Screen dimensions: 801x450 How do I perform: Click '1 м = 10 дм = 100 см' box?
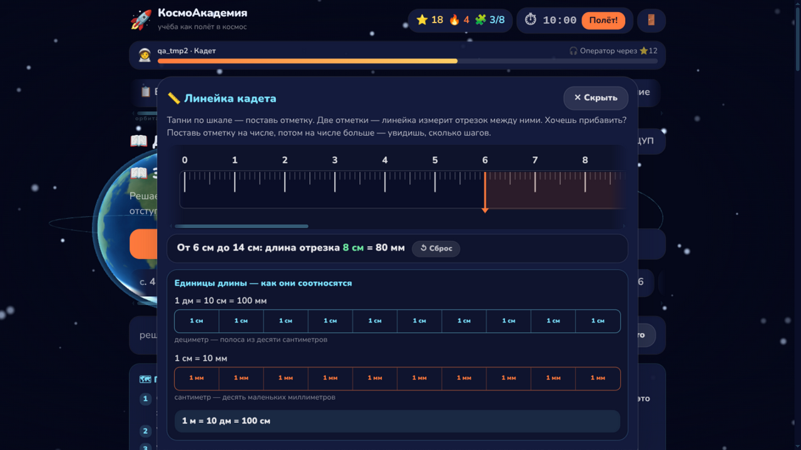[x=397, y=421]
